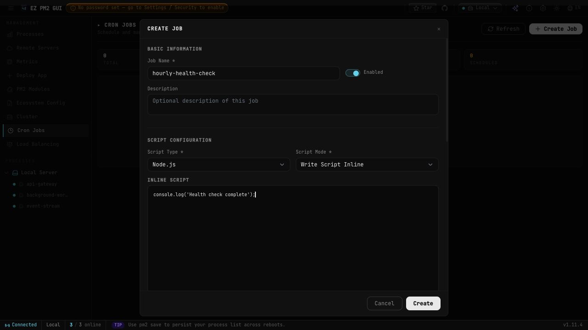Viewport: 588px width, 330px height.
Task: Open the Script Mode dropdown
Action: point(367,165)
